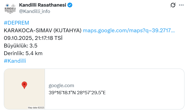The height and width of the screenshot is (112, 186).
Task: Click google.com domain in link card
Action: (61, 86)
